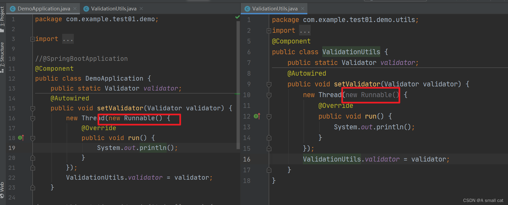Collapse run method fold on left line 18
This screenshot has height=205, width=508.
coord(33,138)
